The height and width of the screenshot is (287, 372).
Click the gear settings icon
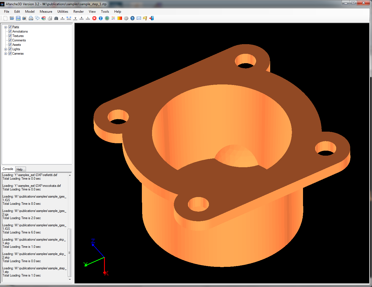point(126,18)
